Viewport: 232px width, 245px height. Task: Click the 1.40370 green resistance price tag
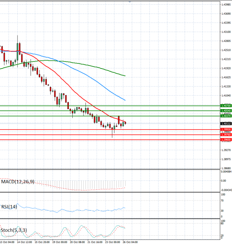coord(226,116)
